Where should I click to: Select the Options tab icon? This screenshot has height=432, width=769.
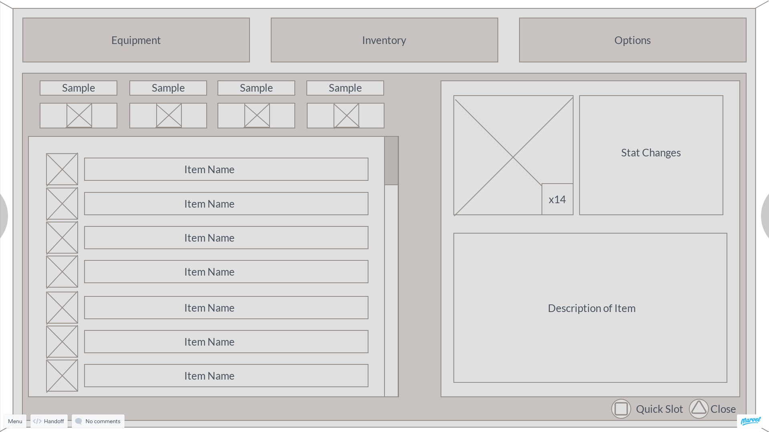coord(632,40)
